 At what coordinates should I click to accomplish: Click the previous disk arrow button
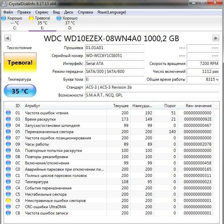8,38
